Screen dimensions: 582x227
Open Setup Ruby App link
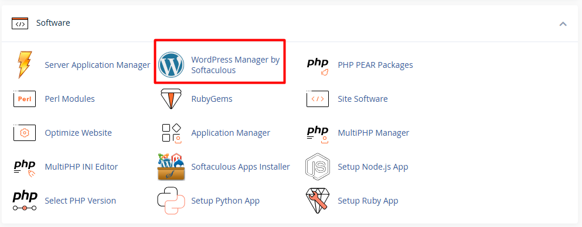point(368,201)
